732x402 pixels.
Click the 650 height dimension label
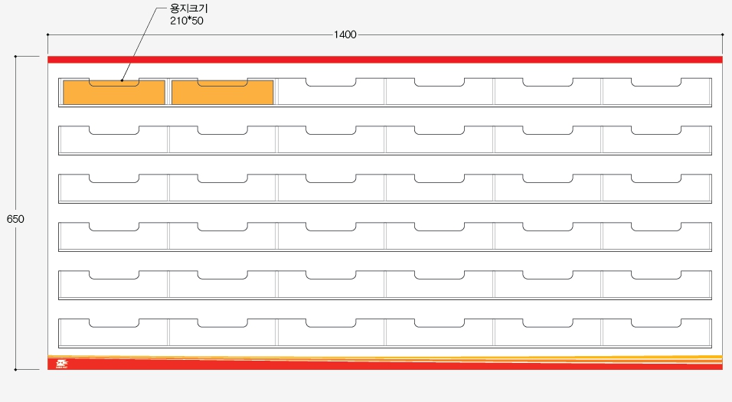pyautogui.click(x=15, y=219)
